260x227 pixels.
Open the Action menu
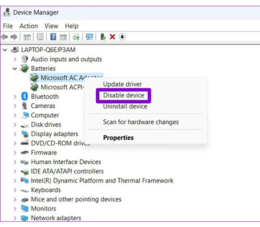point(29,26)
